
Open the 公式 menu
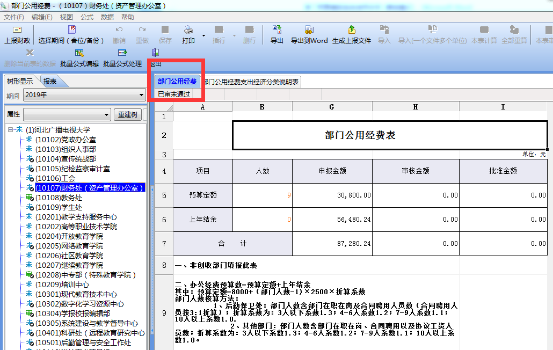[86, 17]
